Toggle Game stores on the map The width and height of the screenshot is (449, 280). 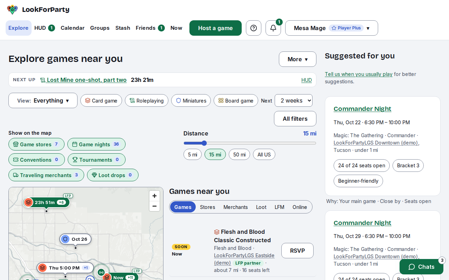pyautogui.click(x=36, y=144)
